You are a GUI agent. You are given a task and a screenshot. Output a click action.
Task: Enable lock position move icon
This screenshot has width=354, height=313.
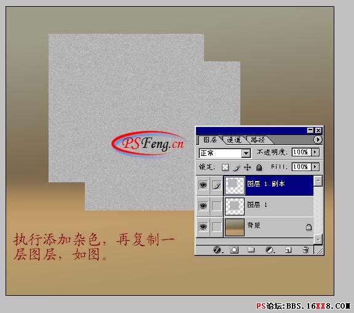248,168
